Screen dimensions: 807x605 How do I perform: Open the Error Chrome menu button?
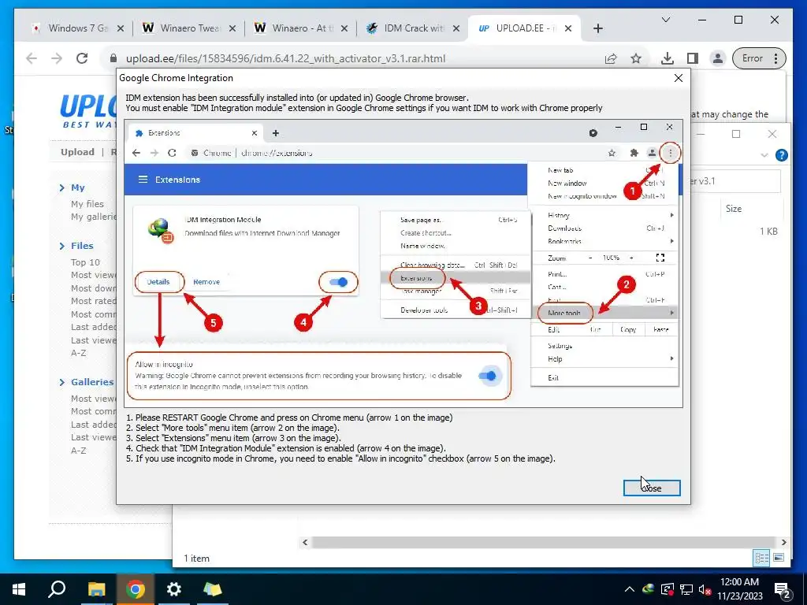(x=759, y=58)
